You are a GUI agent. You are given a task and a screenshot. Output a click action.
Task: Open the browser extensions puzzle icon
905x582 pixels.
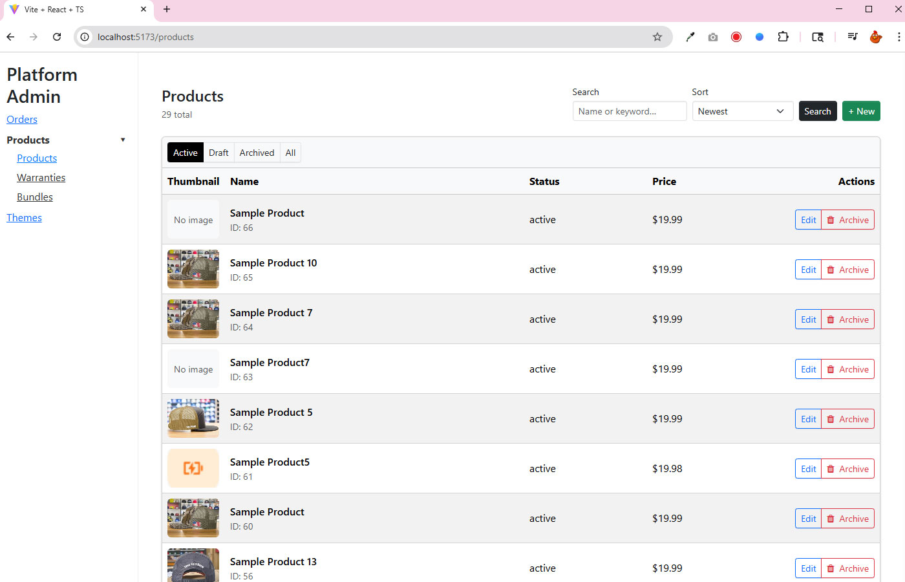click(x=783, y=37)
